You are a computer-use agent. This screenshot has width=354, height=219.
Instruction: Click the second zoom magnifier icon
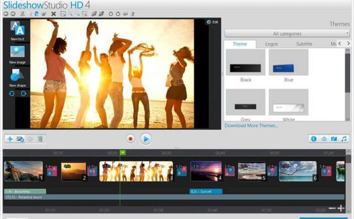77,14
